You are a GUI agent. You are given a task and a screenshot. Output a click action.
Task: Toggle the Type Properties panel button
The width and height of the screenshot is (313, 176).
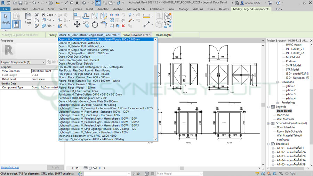16,24
